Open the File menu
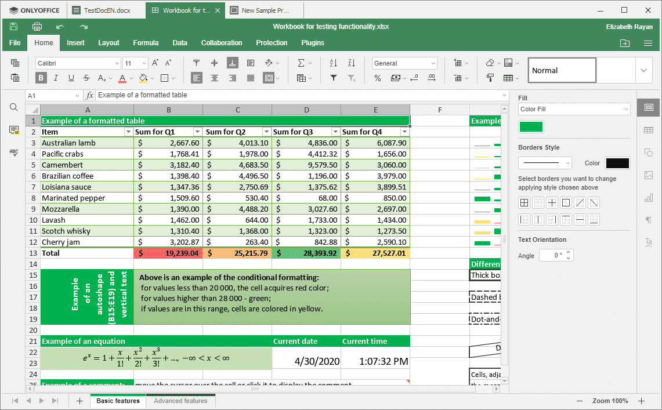 pyautogui.click(x=15, y=42)
